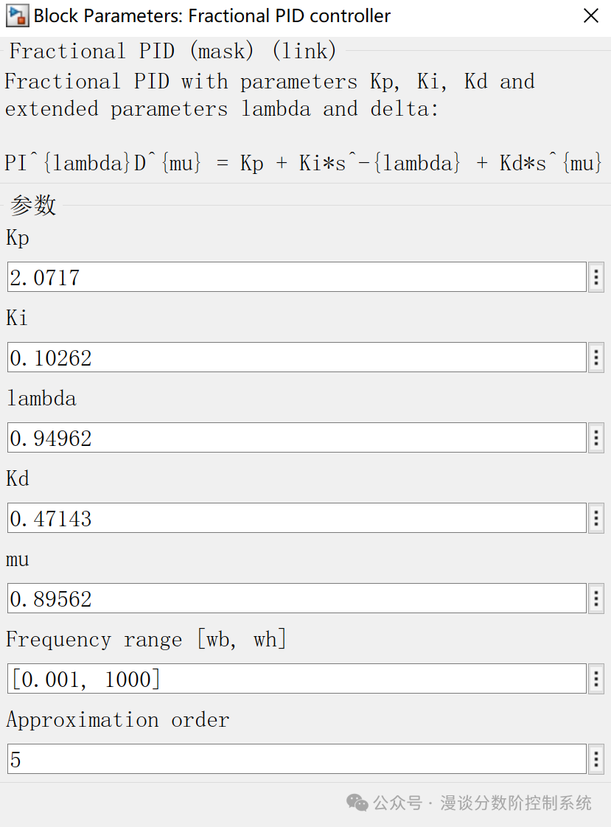Screen dimensions: 611x827
Task: Open the options menu beside Frequency range field
Action: [x=596, y=679]
